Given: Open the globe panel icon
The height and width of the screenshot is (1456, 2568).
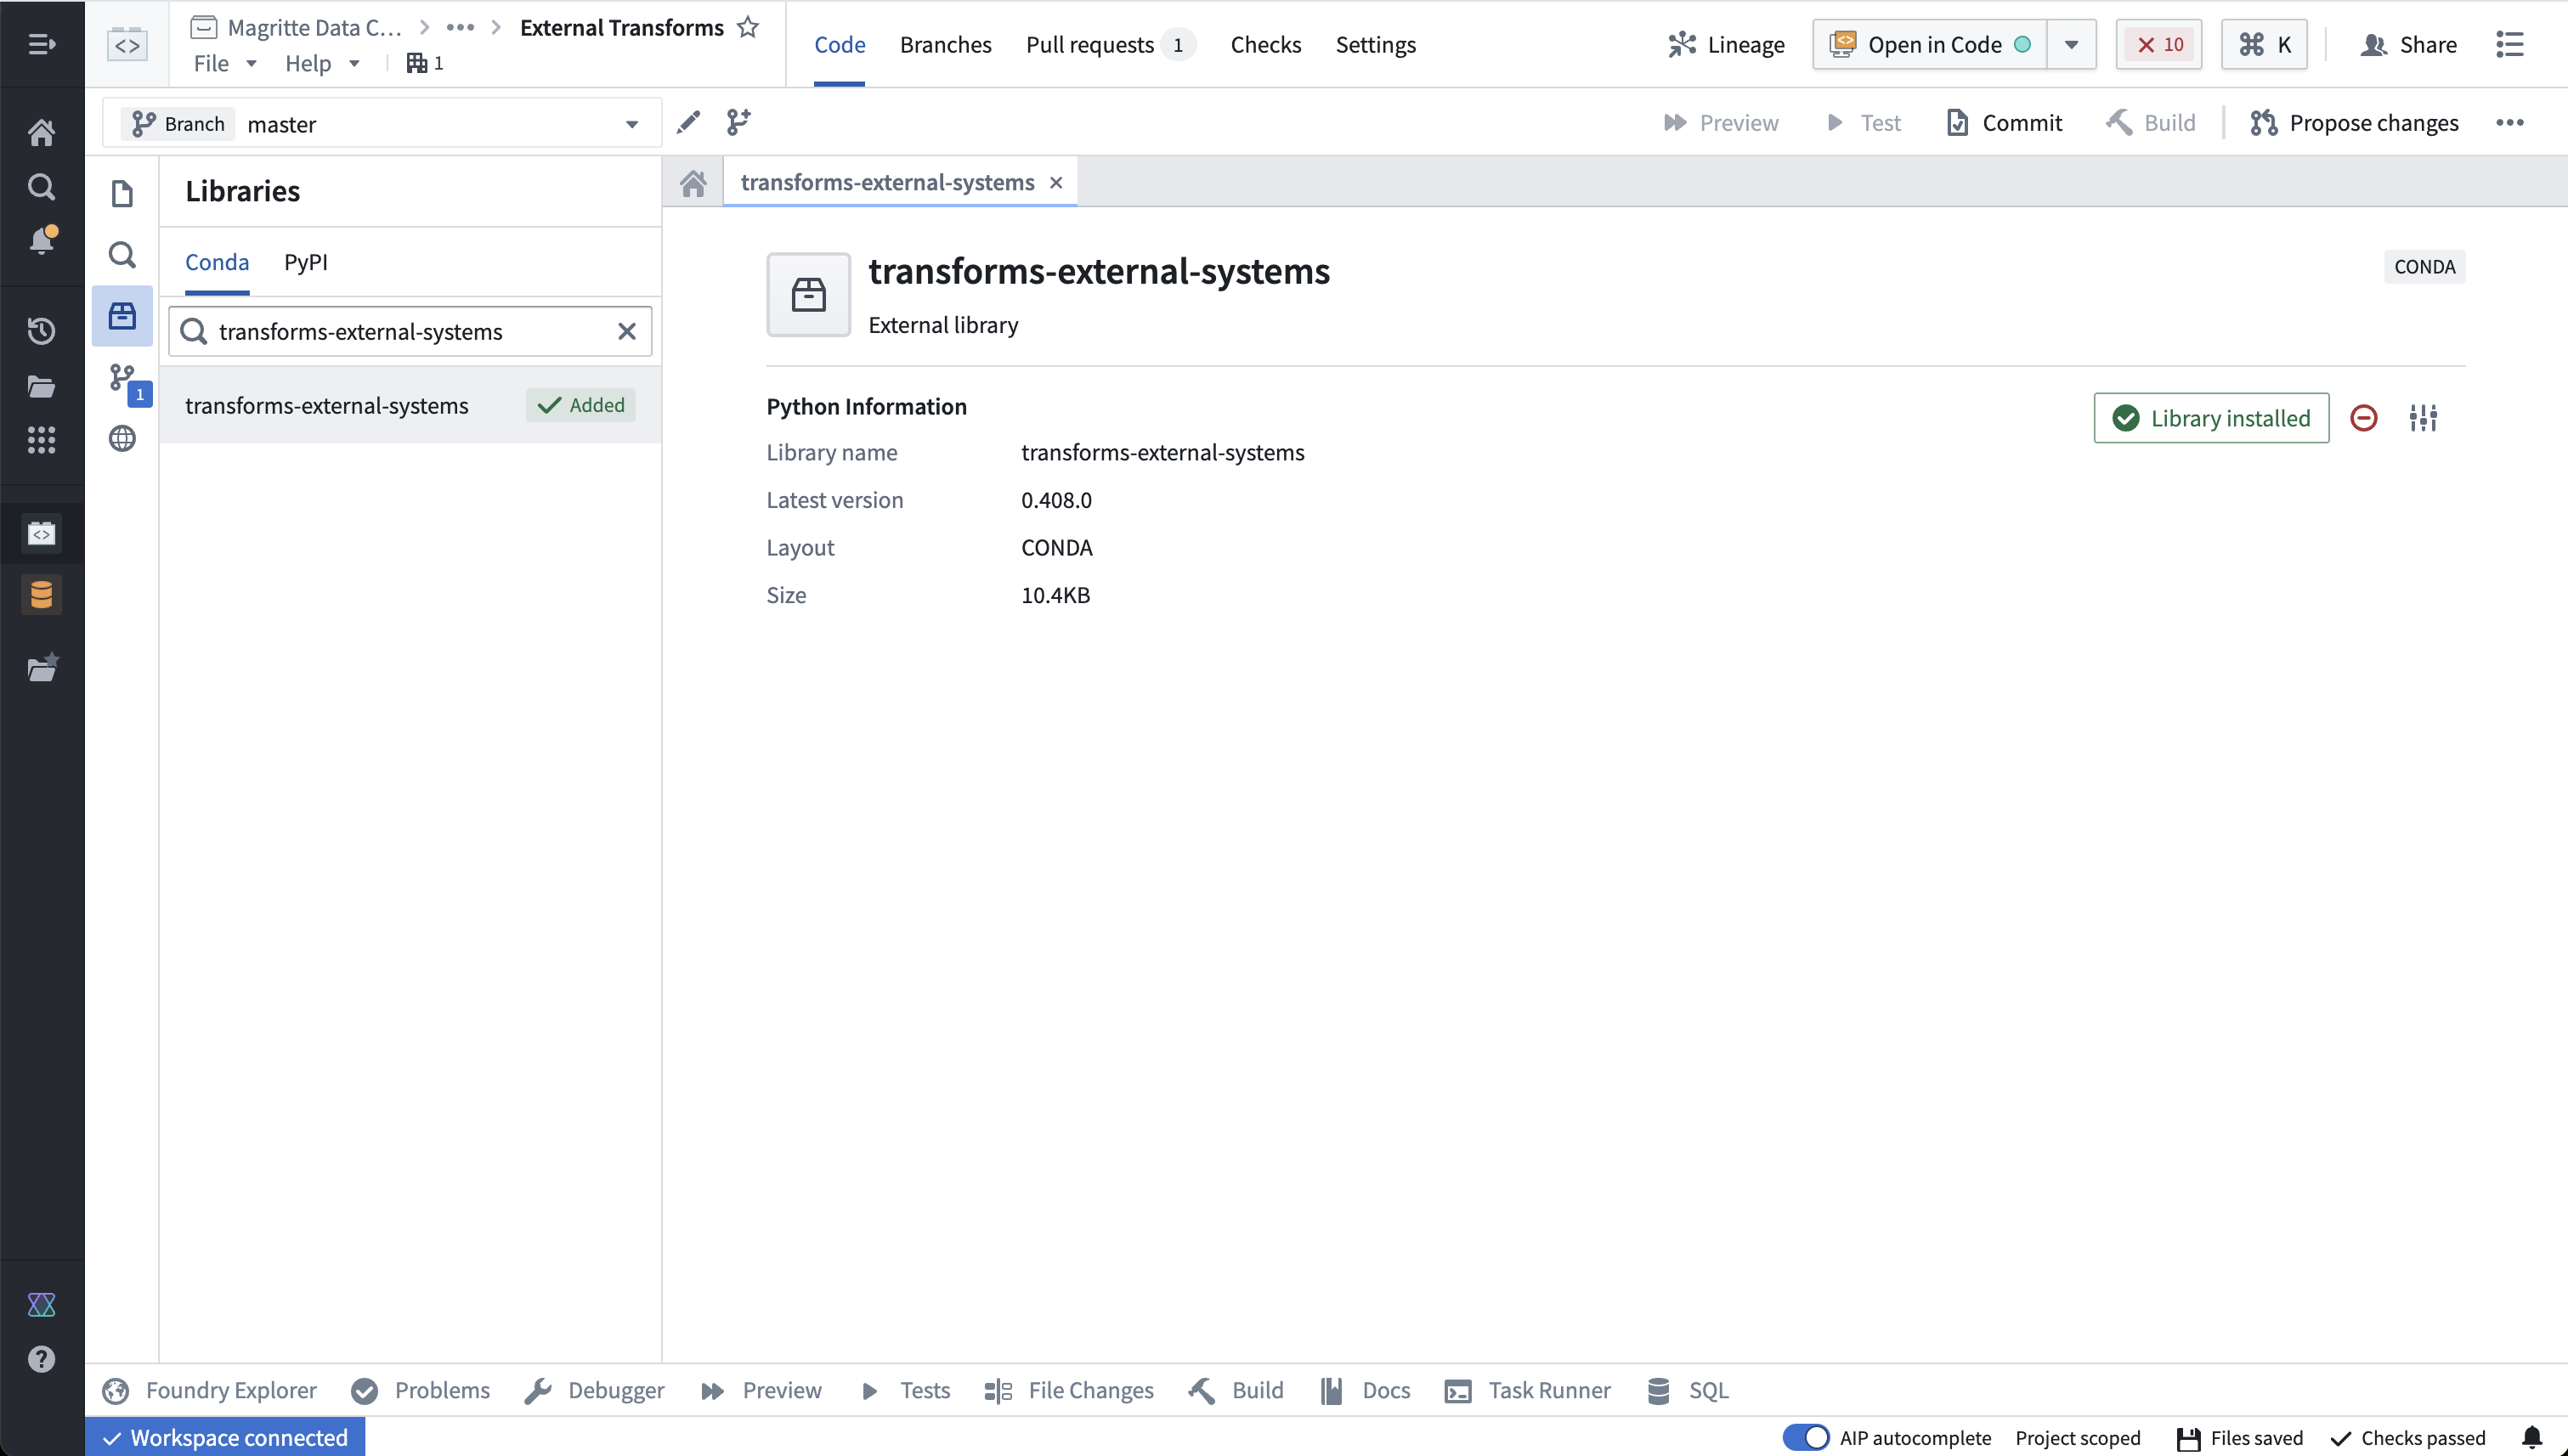Looking at the screenshot, I should [x=122, y=438].
